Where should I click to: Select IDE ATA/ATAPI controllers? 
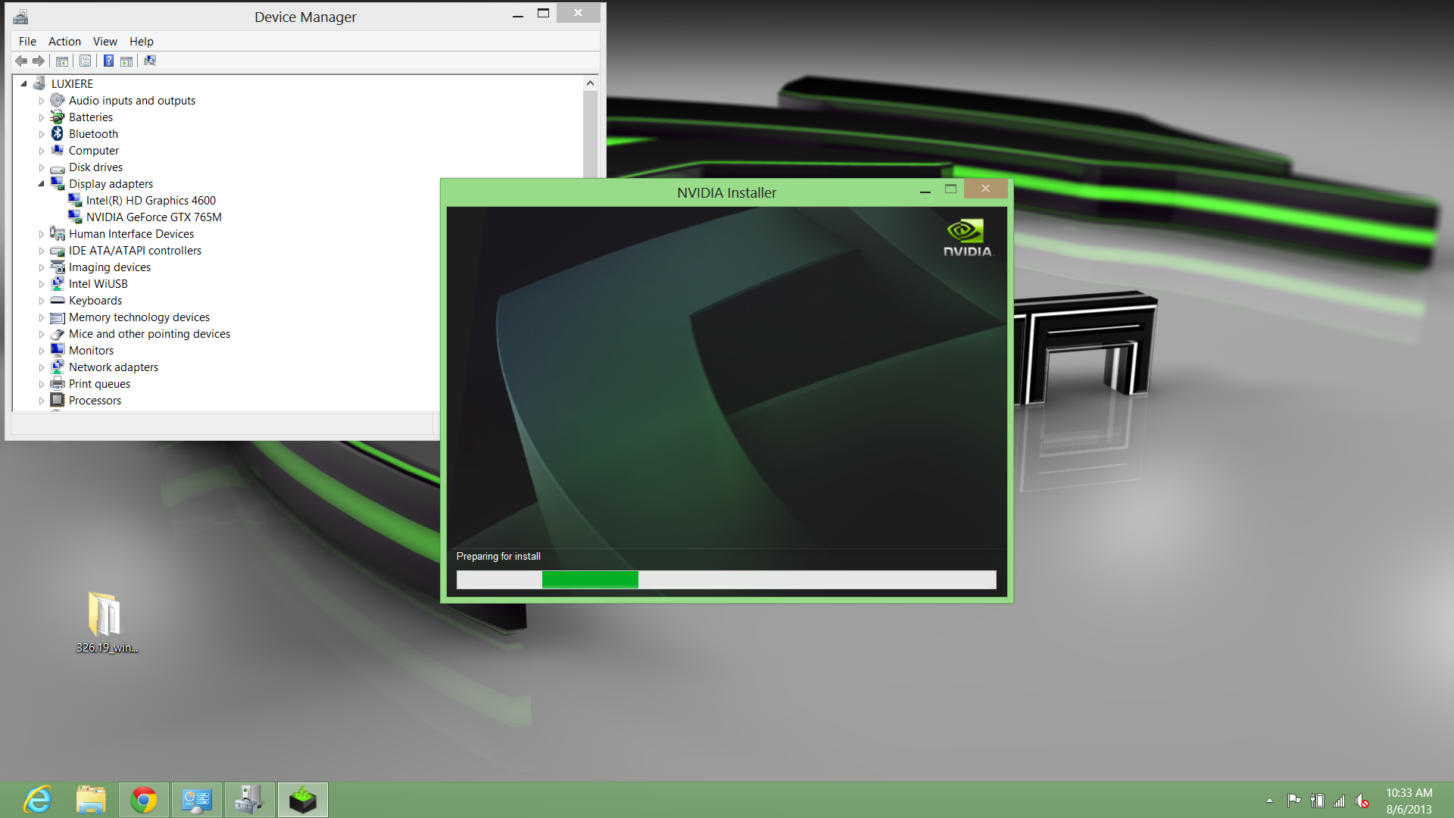point(135,251)
